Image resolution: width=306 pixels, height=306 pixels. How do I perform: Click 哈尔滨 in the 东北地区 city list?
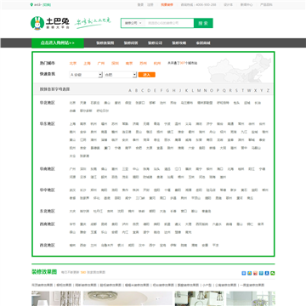pos(84,211)
